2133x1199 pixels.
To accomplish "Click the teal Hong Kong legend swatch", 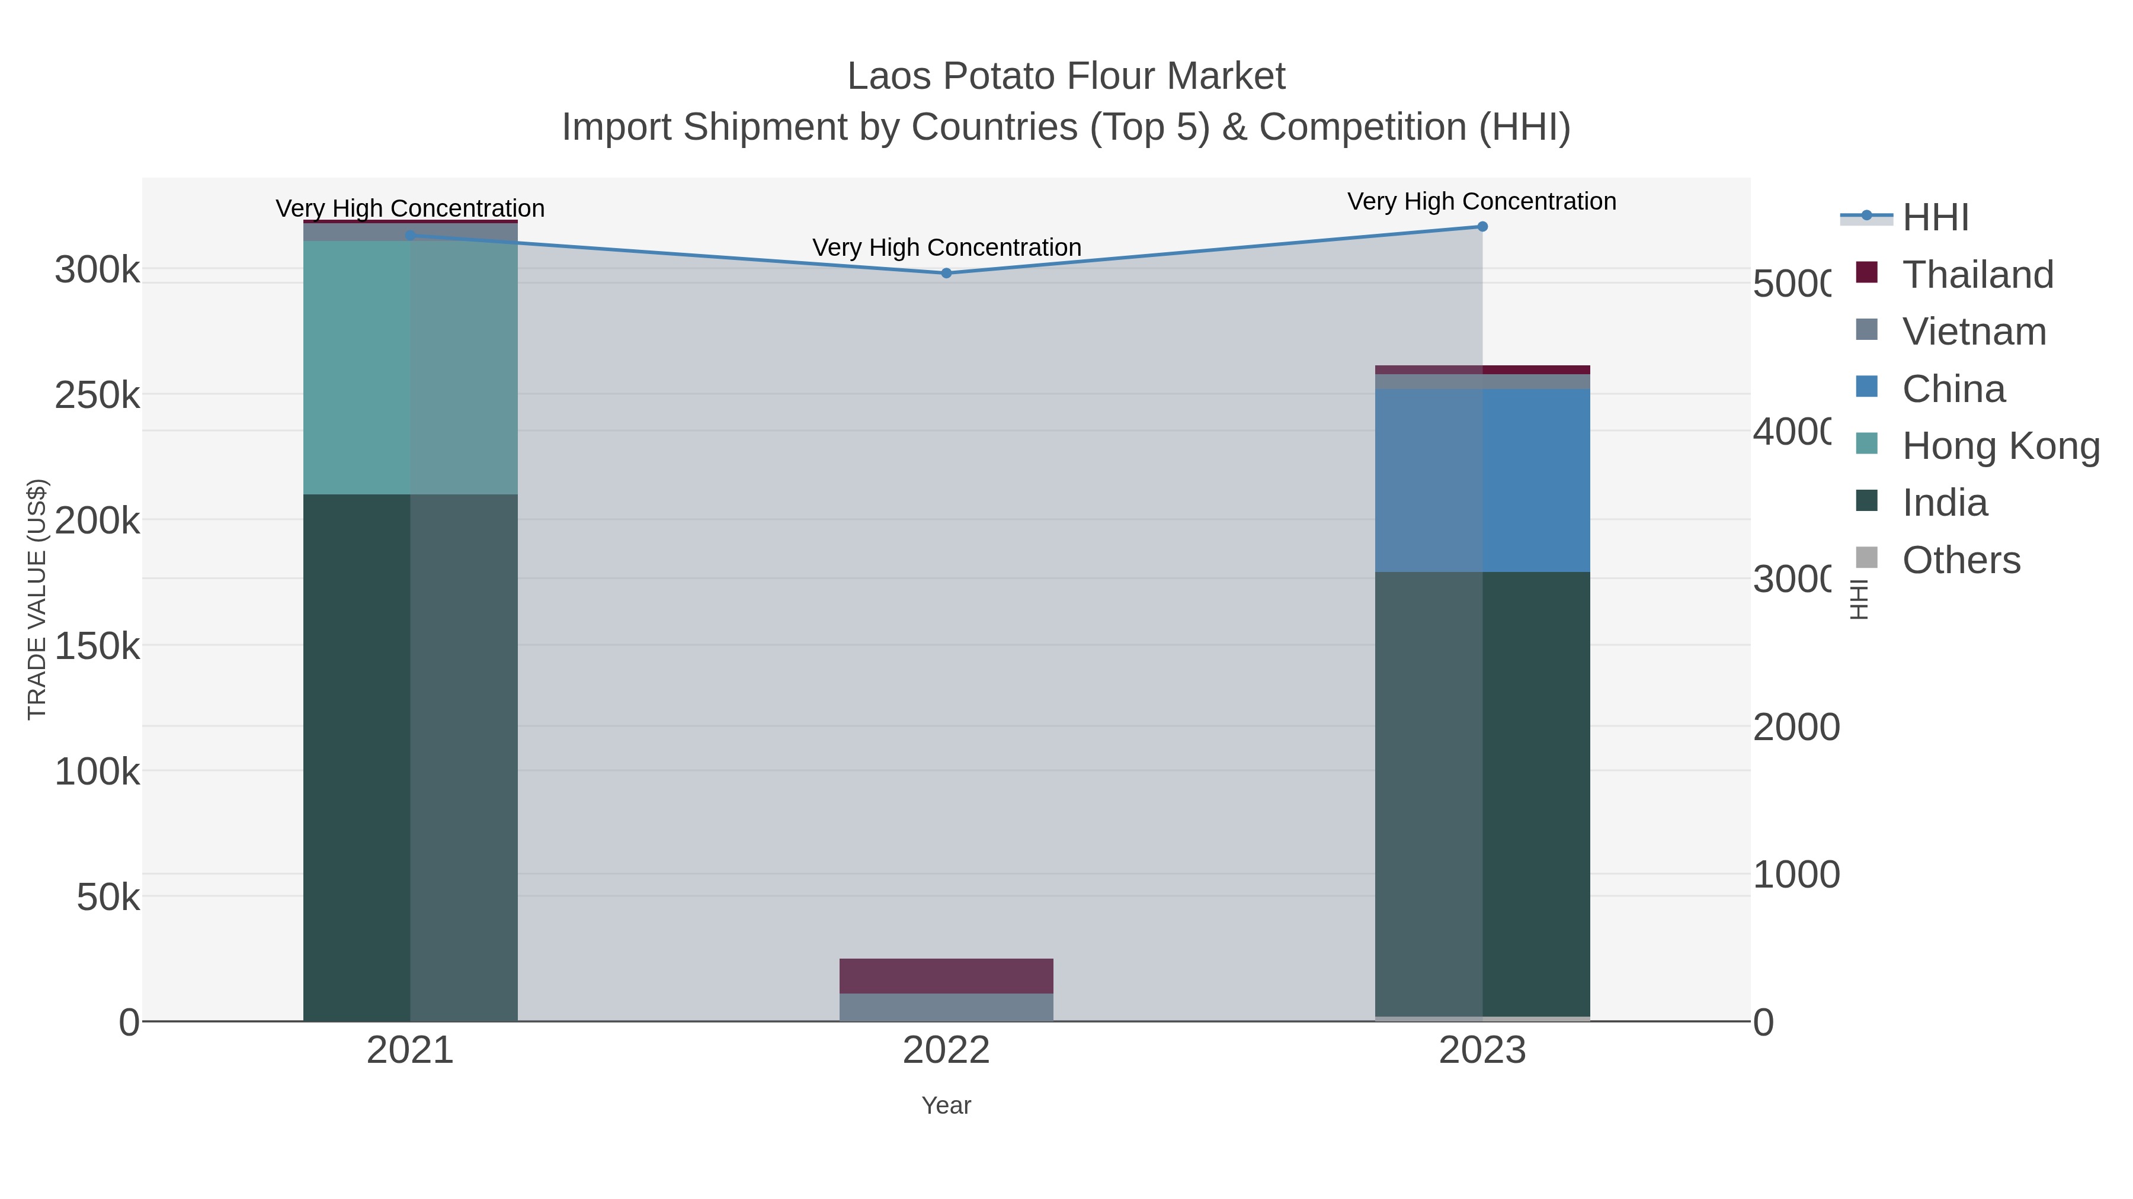I will pyautogui.click(x=1866, y=443).
